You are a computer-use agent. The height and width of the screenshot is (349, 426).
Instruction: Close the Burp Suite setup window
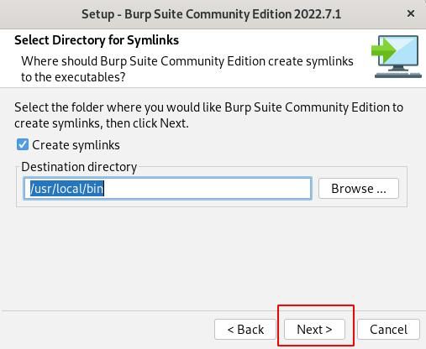point(411,13)
